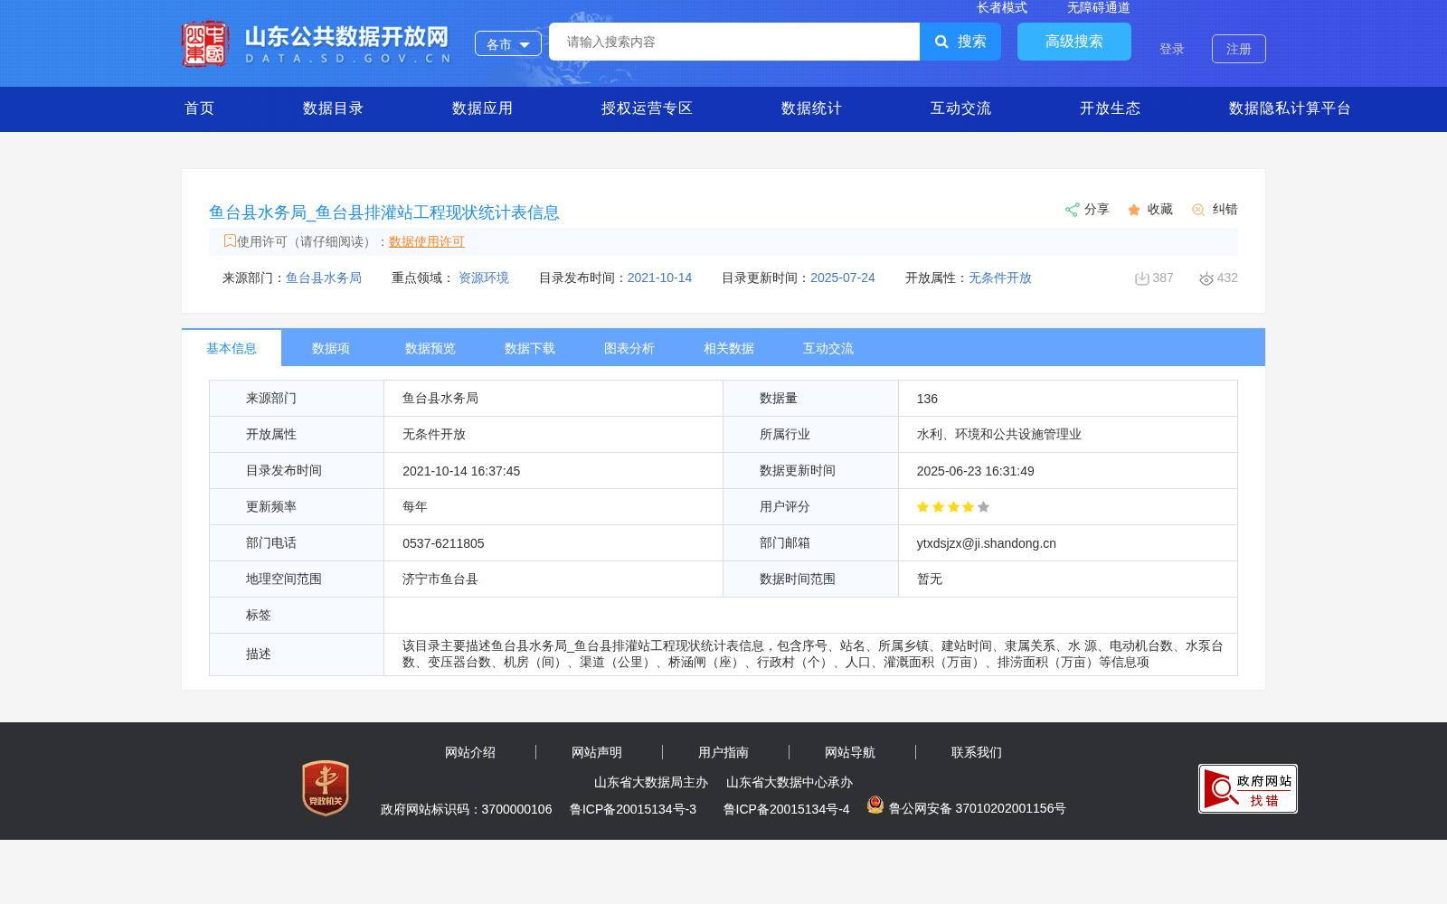Click the view count eye icon 432
The height and width of the screenshot is (904, 1447).
(x=1206, y=278)
